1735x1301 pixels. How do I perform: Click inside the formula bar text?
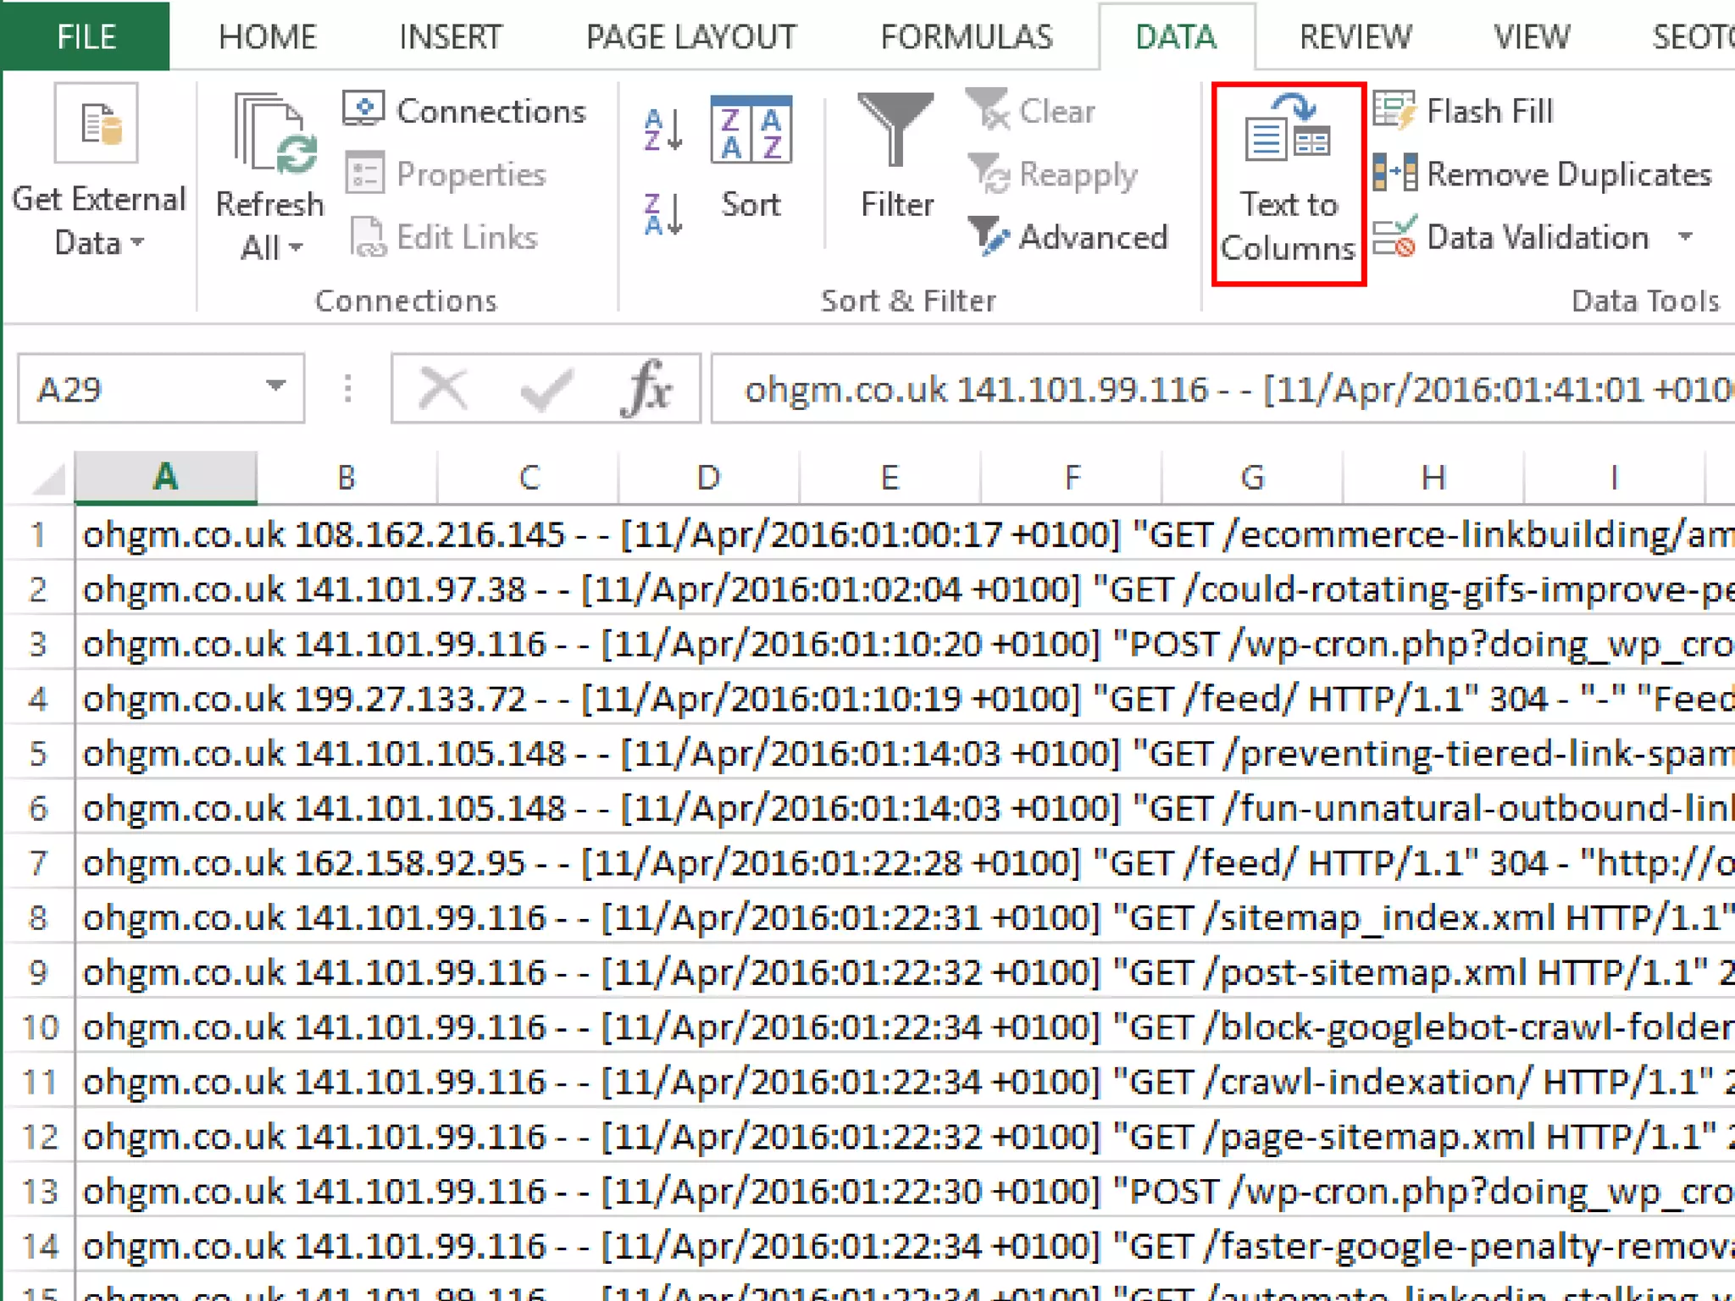pyautogui.click(x=1220, y=390)
